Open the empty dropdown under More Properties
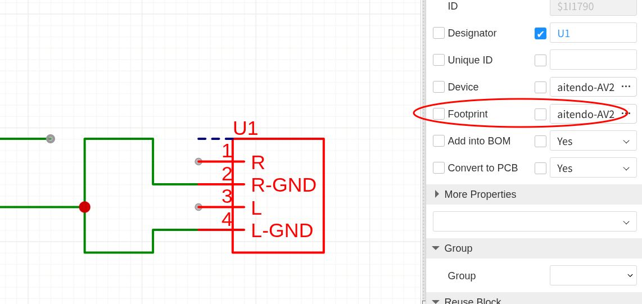The width and height of the screenshot is (642, 304). (535, 222)
